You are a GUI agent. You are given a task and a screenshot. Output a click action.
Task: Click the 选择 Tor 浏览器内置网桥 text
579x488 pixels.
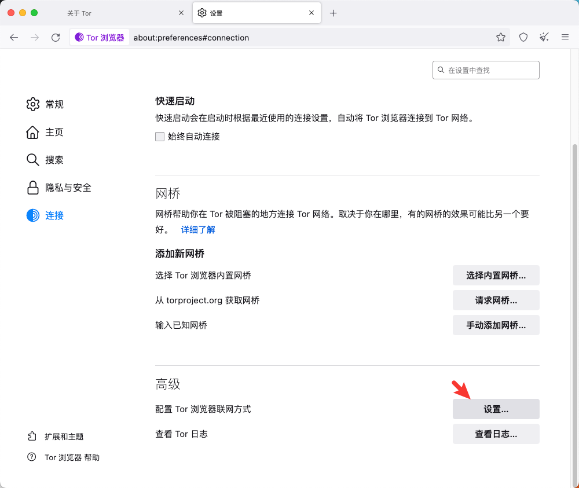pos(203,276)
